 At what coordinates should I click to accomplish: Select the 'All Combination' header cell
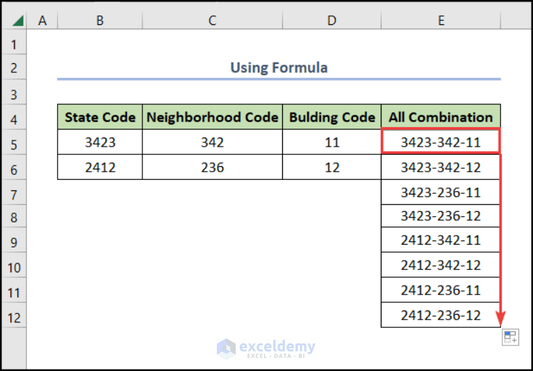pos(441,117)
